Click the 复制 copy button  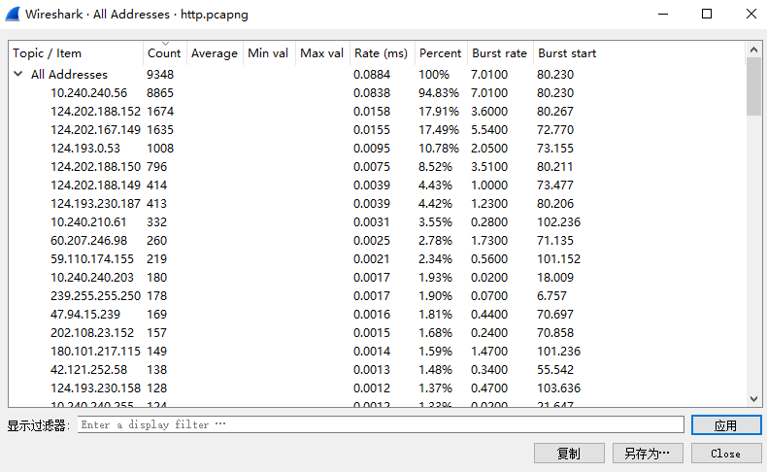pyautogui.click(x=569, y=454)
